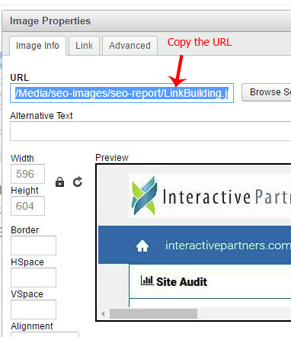Screen dimensions: 291x337
Task: Open the Link tab
Action: (x=84, y=46)
